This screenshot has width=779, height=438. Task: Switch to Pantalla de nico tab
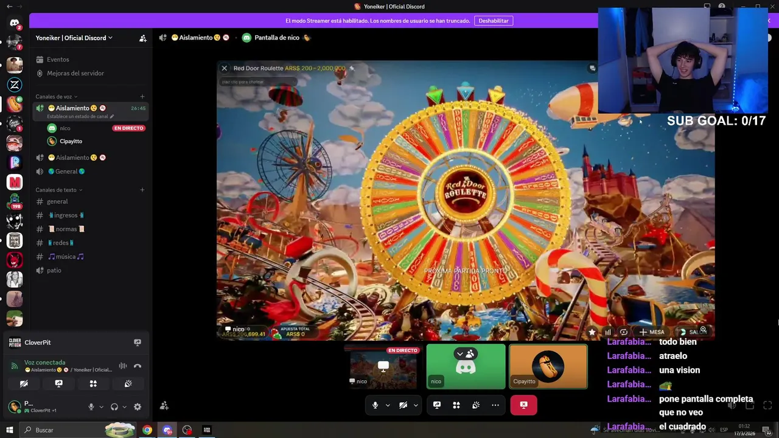click(x=276, y=38)
